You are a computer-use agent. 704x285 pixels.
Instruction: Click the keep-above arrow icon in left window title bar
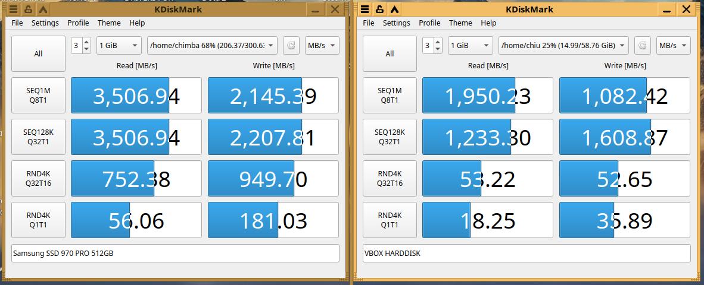(43, 9)
